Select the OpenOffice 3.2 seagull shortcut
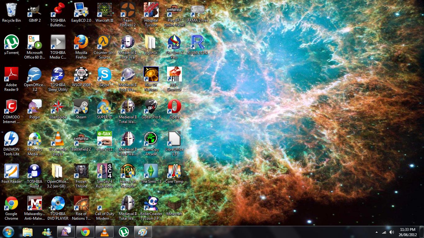The width and height of the screenshot is (424, 238). pyautogui.click(x=35, y=79)
